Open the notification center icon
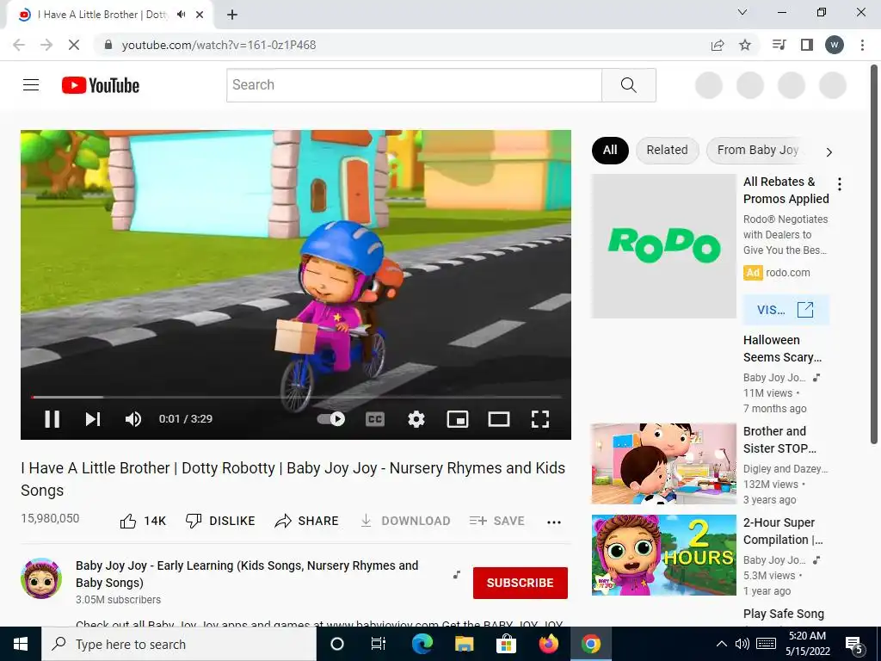This screenshot has width=881, height=661. pyautogui.click(x=854, y=645)
